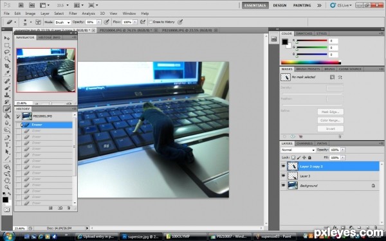Open the CS Live menu button
The image size is (386, 241).
(341, 5)
